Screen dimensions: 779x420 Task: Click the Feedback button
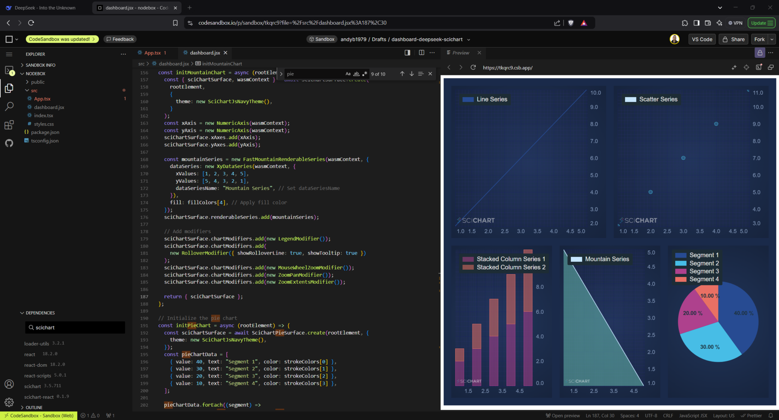click(120, 39)
